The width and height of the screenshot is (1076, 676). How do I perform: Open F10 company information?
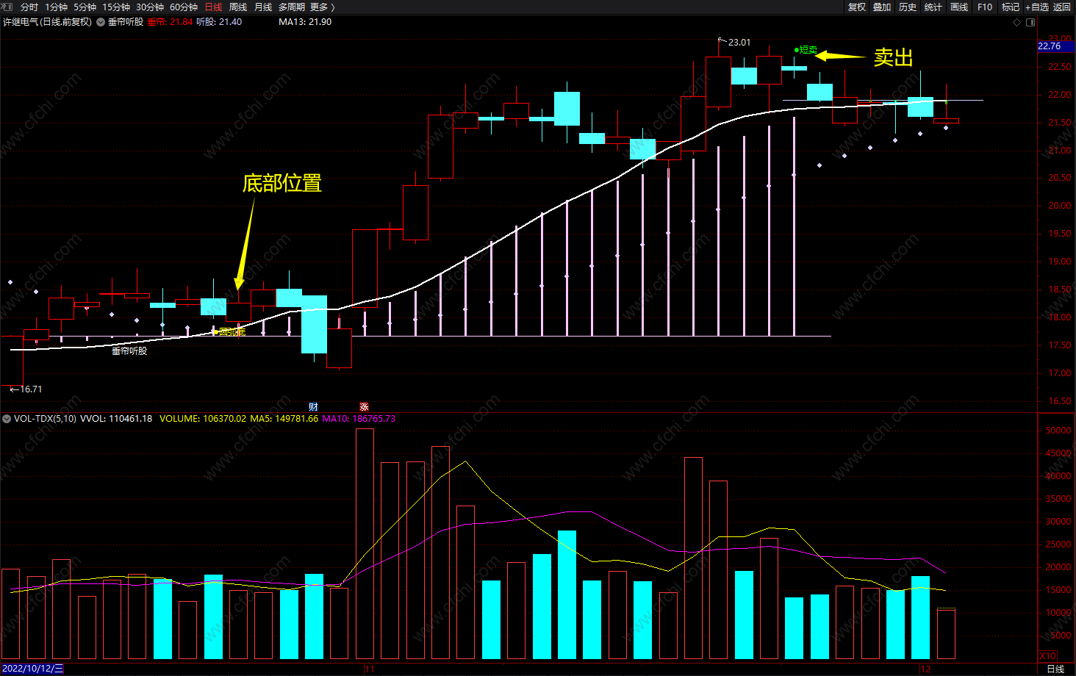click(985, 7)
